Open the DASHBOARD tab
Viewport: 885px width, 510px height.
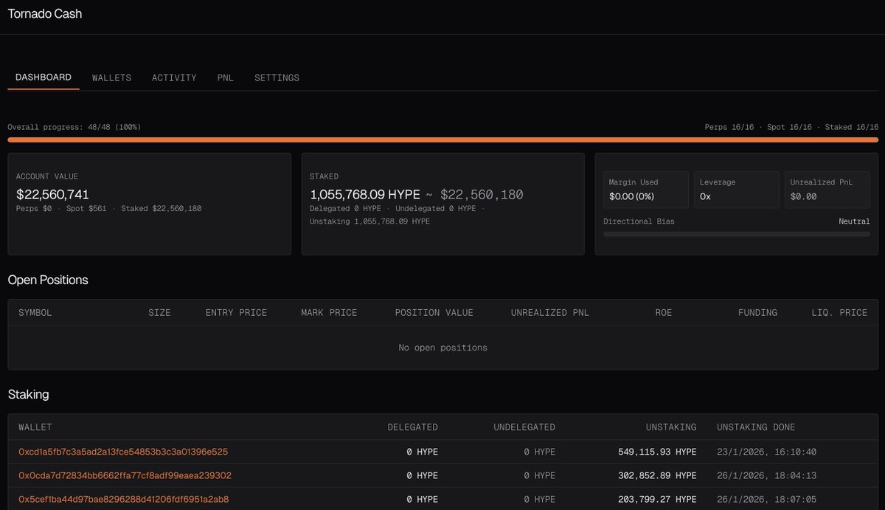pos(44,77)
